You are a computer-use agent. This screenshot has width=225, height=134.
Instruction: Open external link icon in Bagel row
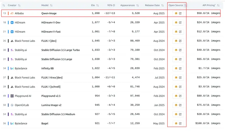click(x=180, y=123)
